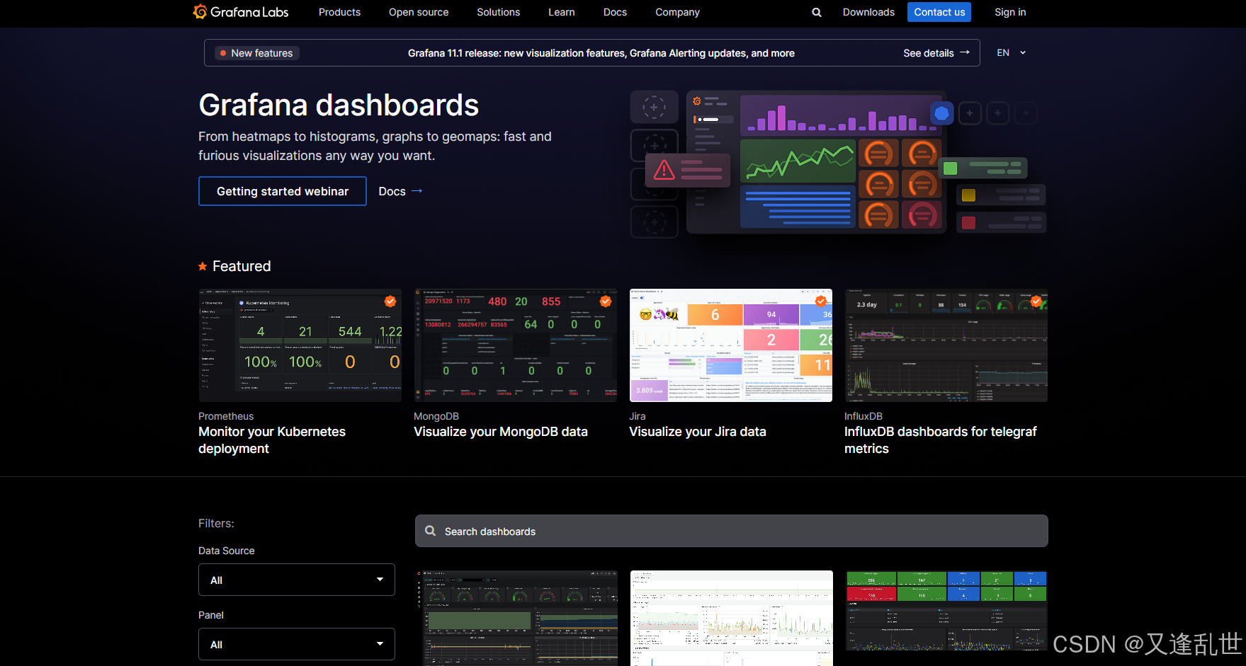Open the search magnifier in the top navigation
This screenshot has width=1246, height=666.
pos(817,12)
